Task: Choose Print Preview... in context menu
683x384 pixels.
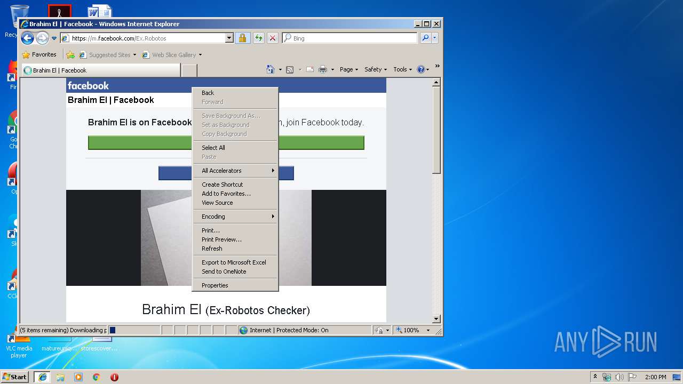Action: point(235,239)
